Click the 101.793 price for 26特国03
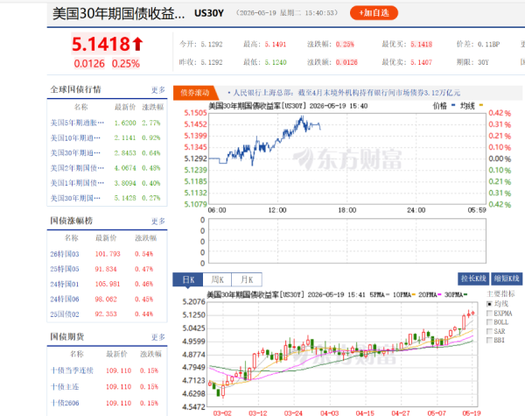Image resolution: width=525 pixels, height=416 pixels. click(x=108, y=254)
